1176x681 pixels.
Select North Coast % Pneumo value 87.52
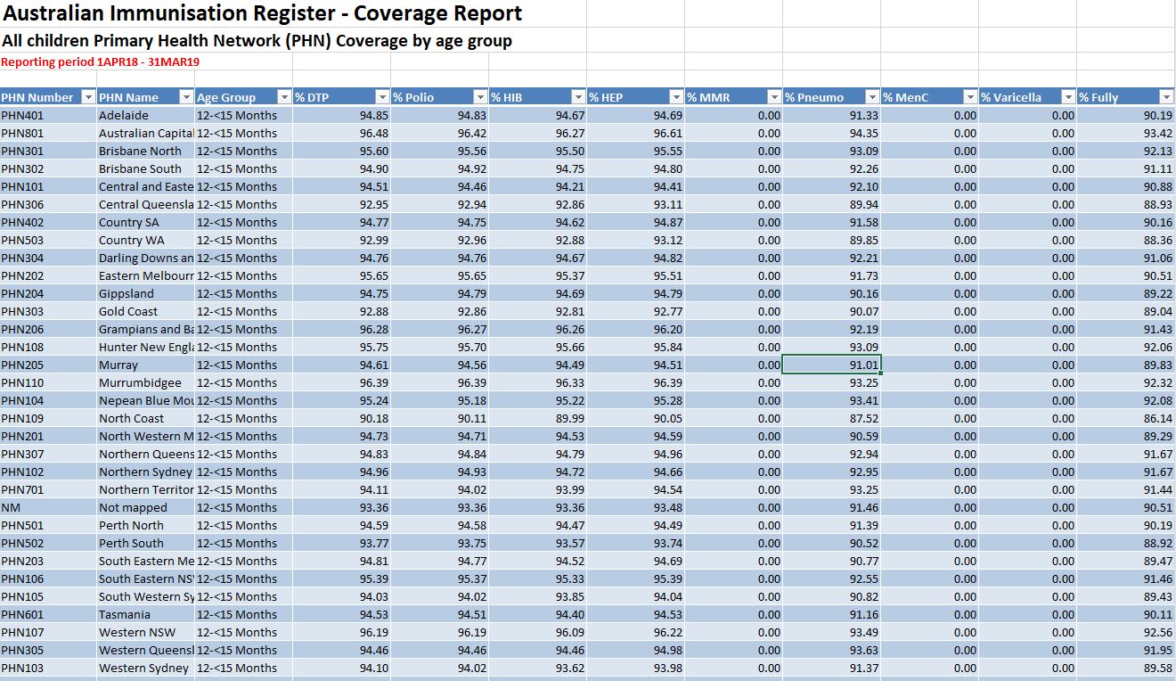(831, 418)
